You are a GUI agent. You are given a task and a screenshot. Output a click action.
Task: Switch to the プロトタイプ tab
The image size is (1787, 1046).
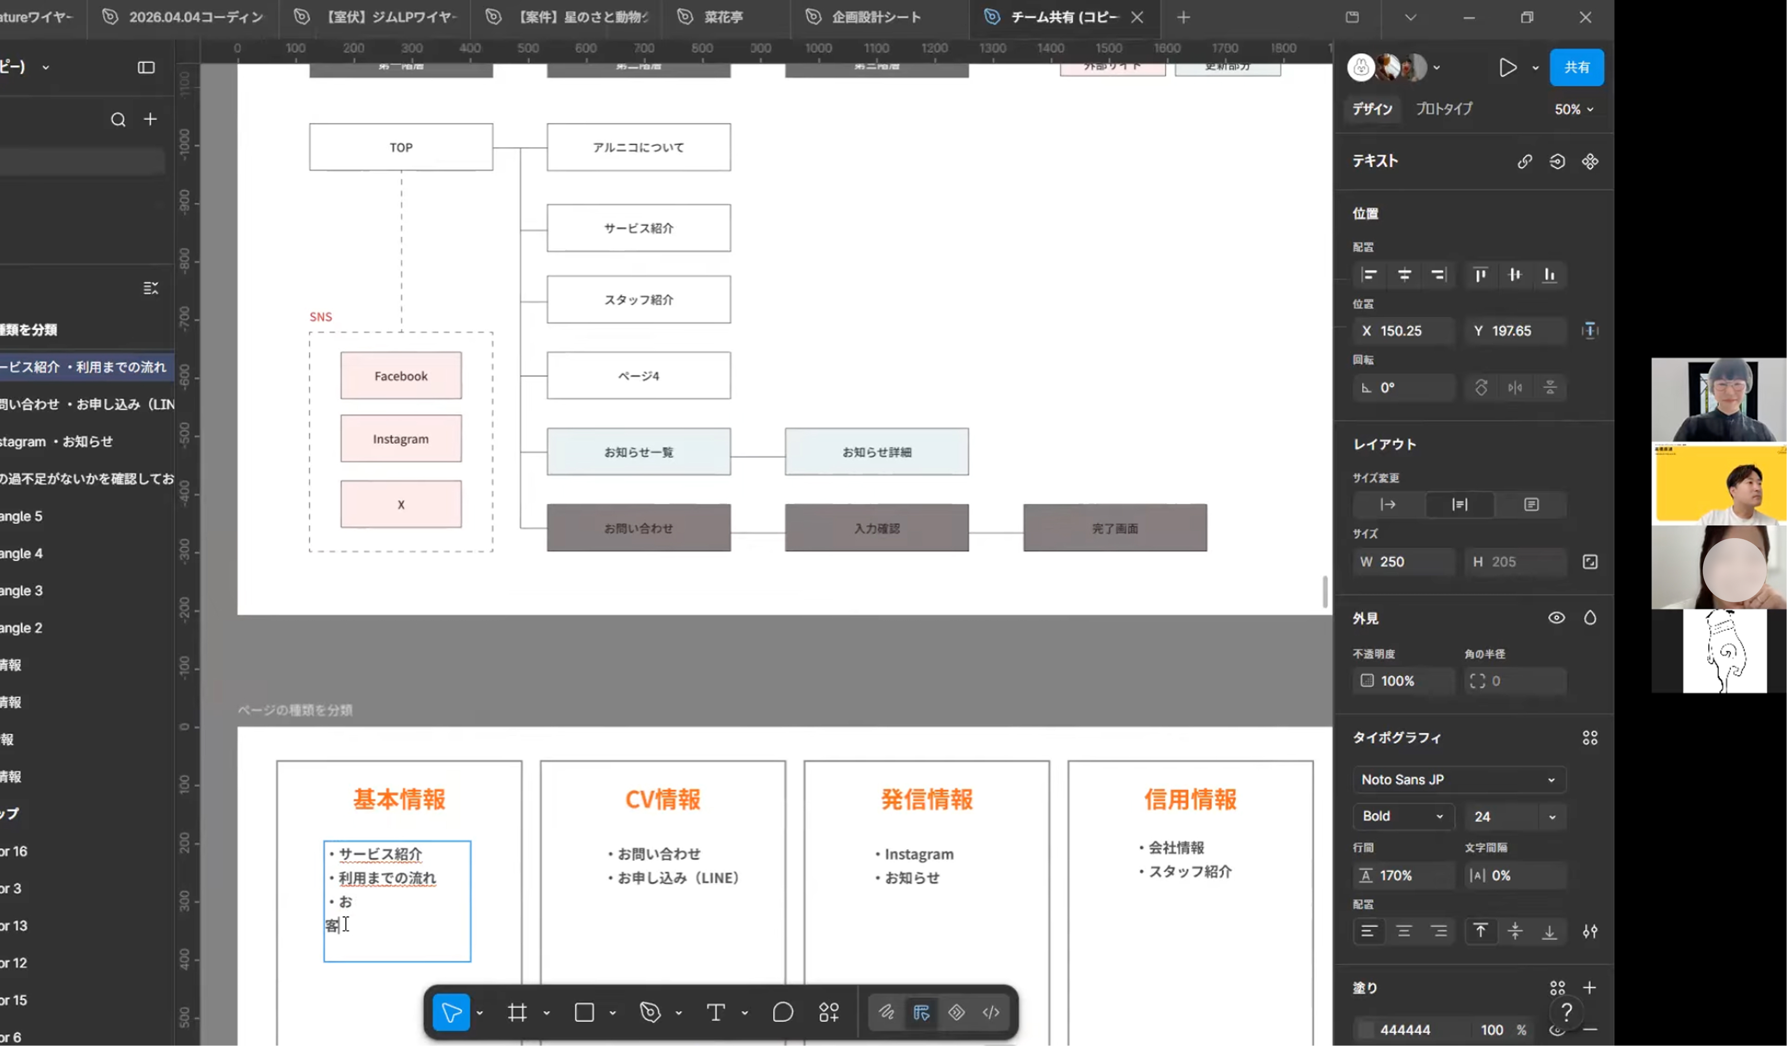click(1444, 109)
